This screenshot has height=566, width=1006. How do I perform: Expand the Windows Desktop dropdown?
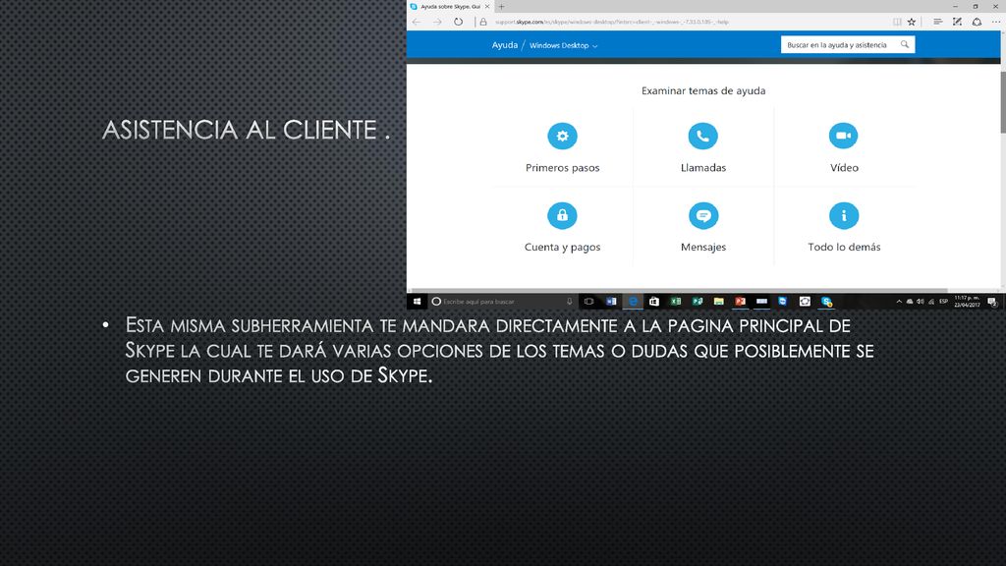pos(563,45)
